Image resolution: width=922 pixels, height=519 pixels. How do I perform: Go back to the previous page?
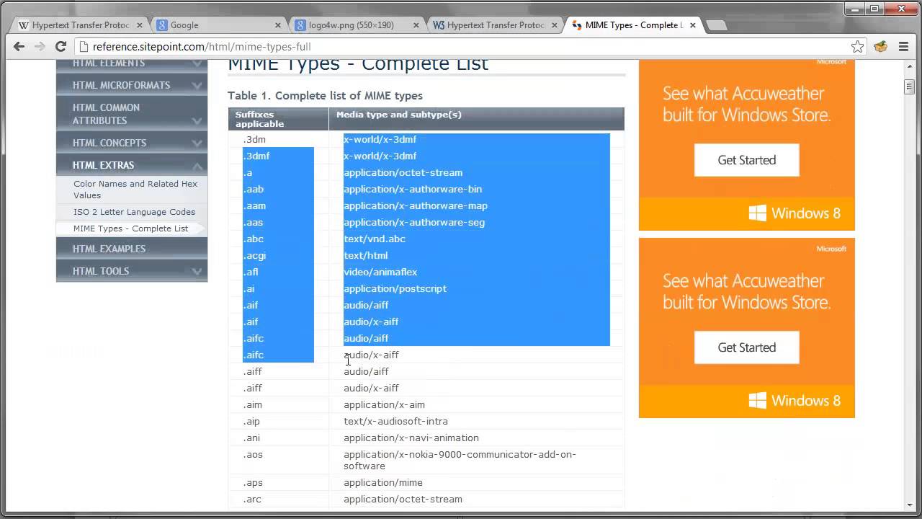coord(19,46)
